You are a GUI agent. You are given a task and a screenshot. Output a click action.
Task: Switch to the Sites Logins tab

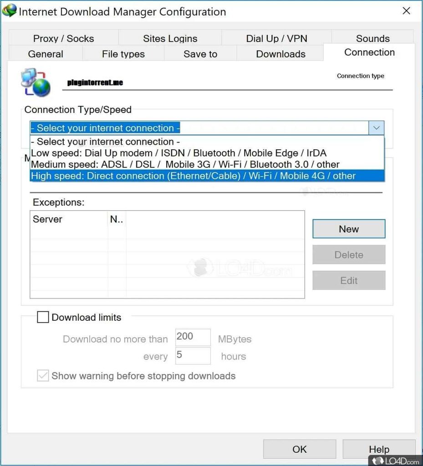[170, 38]
